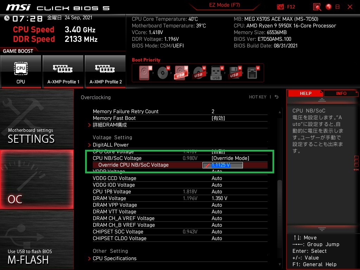Screen dimensions: 360x270
Task: Click the back arrow next to HOT KEY
Action: (x=277, y=97)
